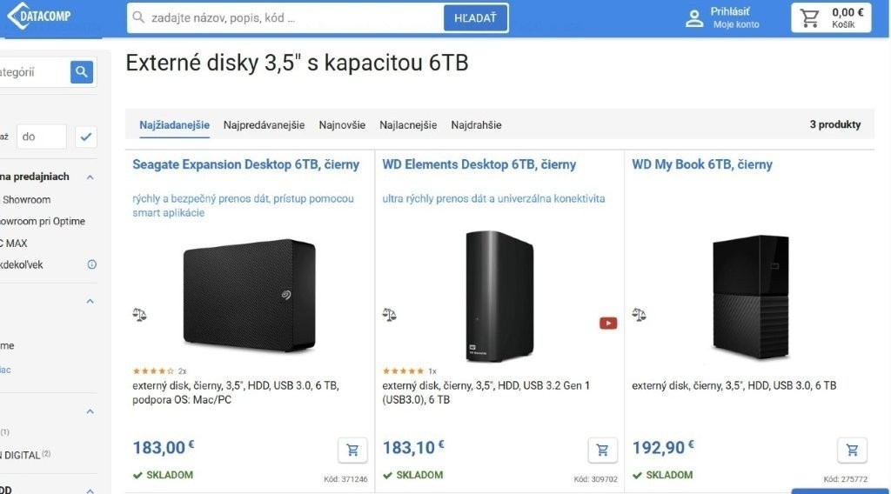Show info for the Kdekoľvek option
891x494 pixels.
click(x=92, y=264)
